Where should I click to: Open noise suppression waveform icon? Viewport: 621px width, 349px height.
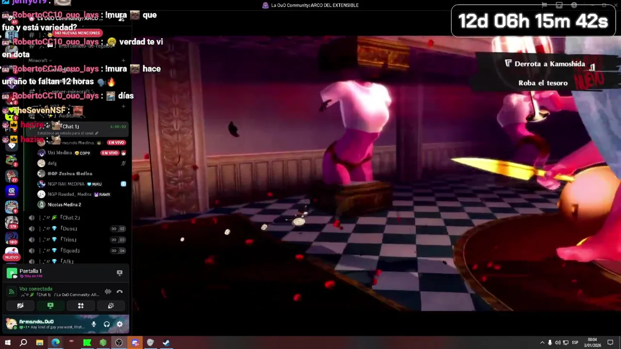coord(108,292)
